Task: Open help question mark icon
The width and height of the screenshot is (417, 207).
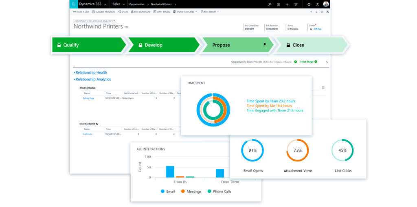Action: (317, 4)
